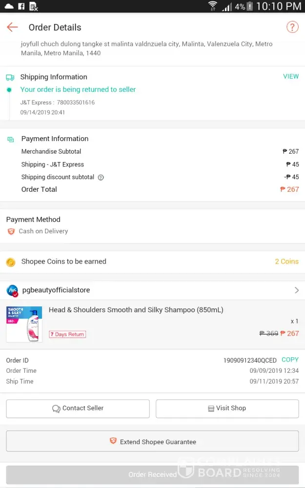Tap the P&G store logo
Image resolution: width=305 pixels, height=488 pixels.
(12, 291)
